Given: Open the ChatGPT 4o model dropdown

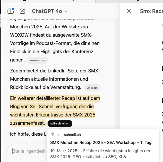Looking at the screenshot, I should coord(50,11).
